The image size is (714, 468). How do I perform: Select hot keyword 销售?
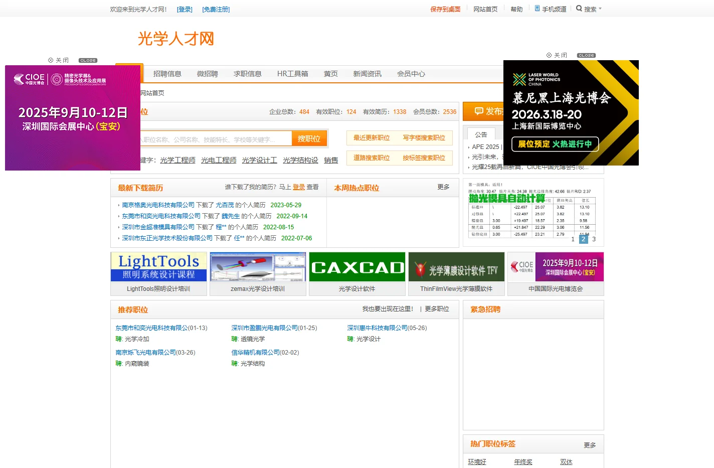pos(331,160)
